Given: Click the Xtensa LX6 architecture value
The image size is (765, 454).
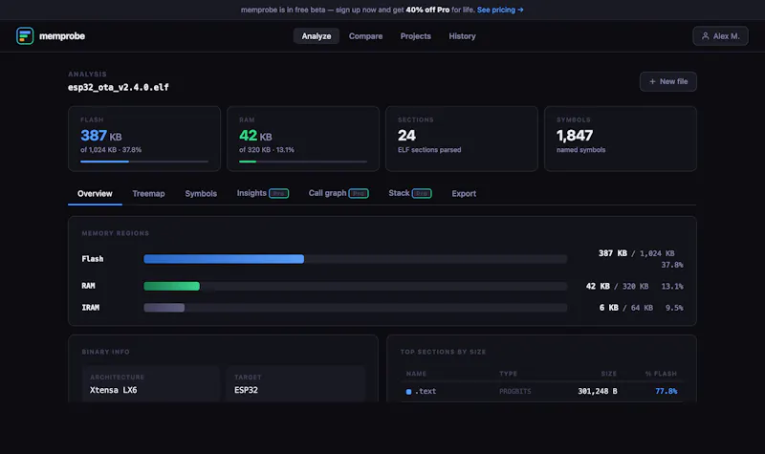Looking at the screenshot, I should (x=113, y=390).
